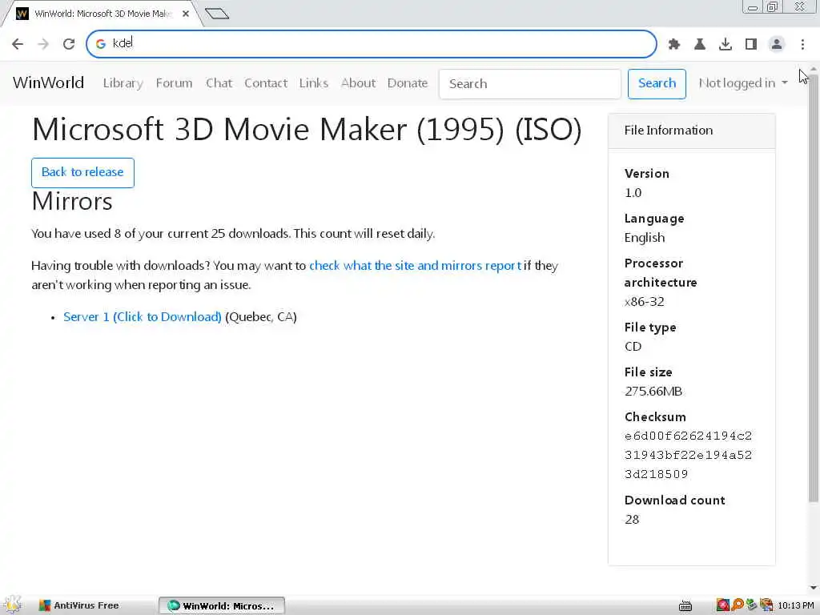
Task: Click the flask labs icon in toolbar
Action: 699,44
